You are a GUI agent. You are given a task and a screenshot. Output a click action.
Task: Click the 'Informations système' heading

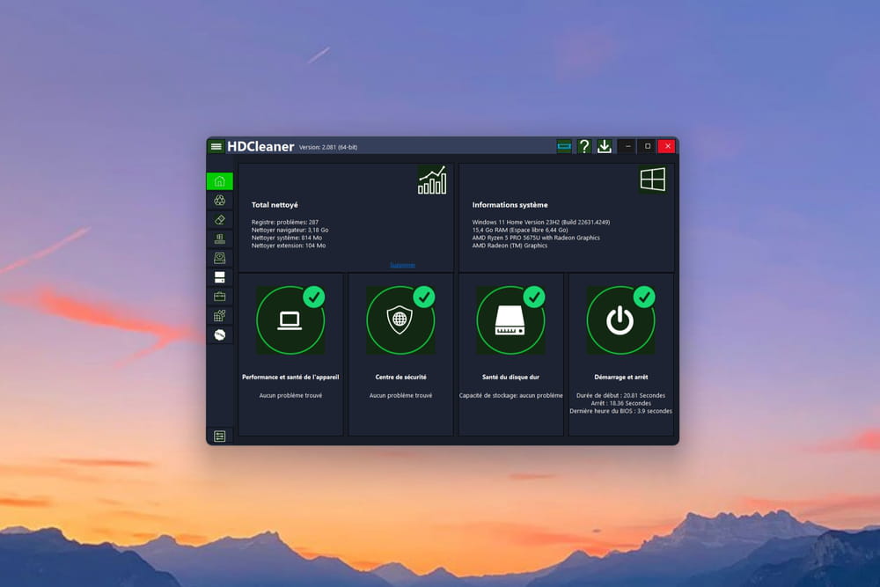pos(510,205)
